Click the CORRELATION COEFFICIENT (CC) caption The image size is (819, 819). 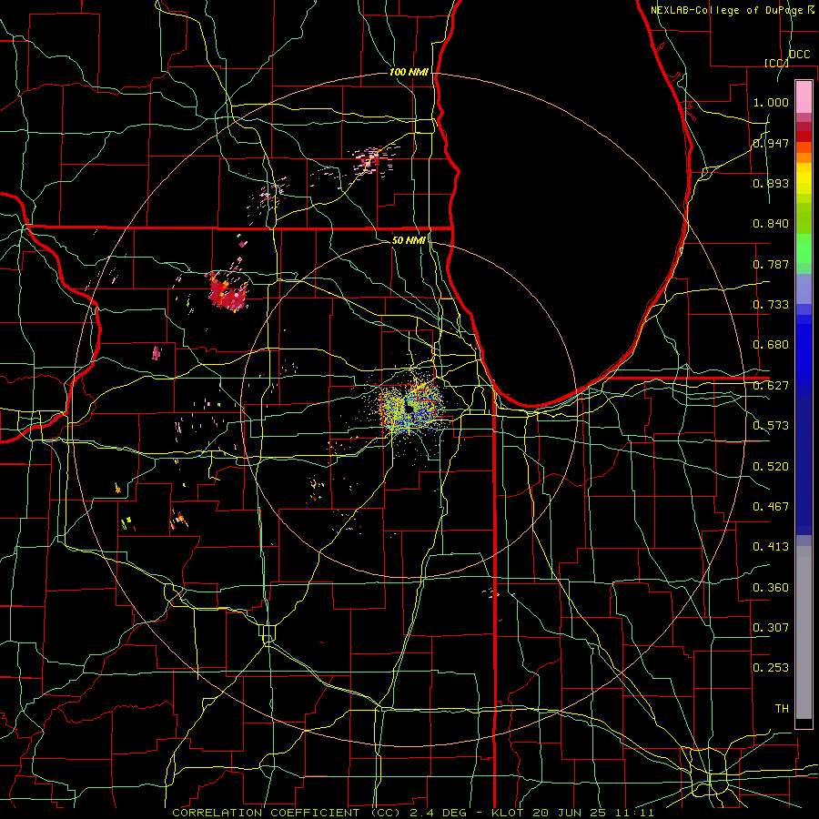287,813
